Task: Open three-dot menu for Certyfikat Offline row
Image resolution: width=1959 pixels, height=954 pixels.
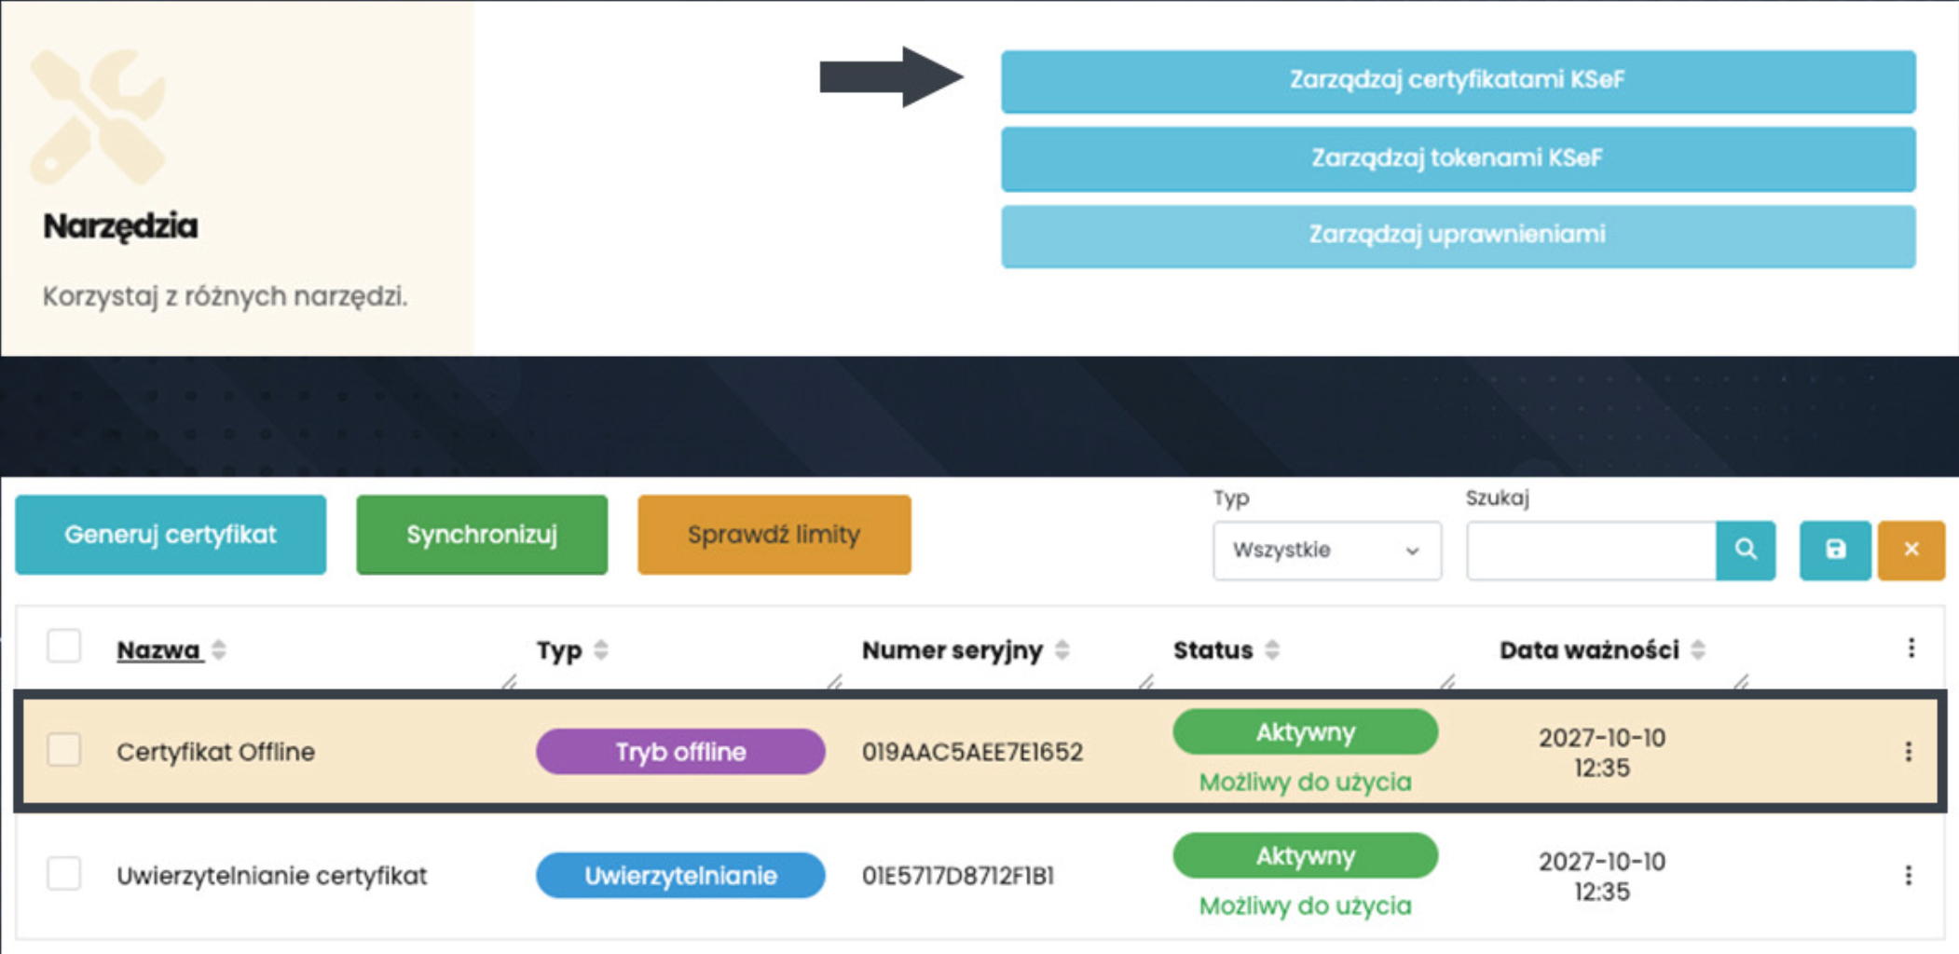Action: coord(1908,752)
